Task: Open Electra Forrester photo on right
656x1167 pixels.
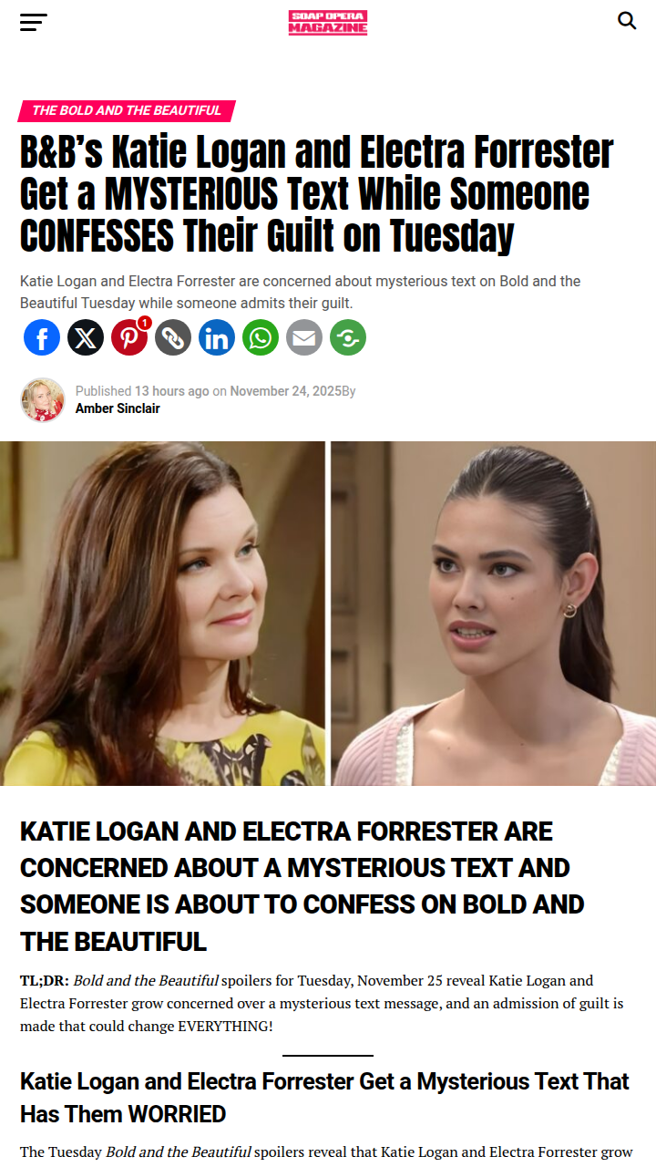Action: (493, 614)
